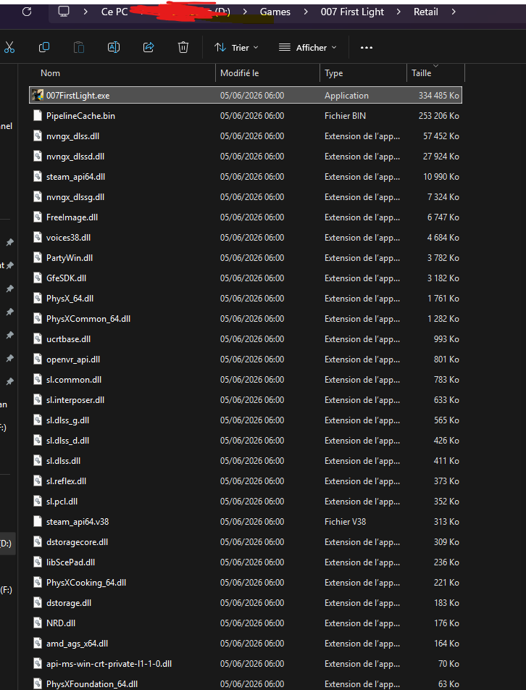Click the Fichier BIN type cell

coord(345,115)
